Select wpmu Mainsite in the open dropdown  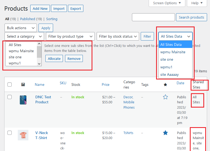173,52
